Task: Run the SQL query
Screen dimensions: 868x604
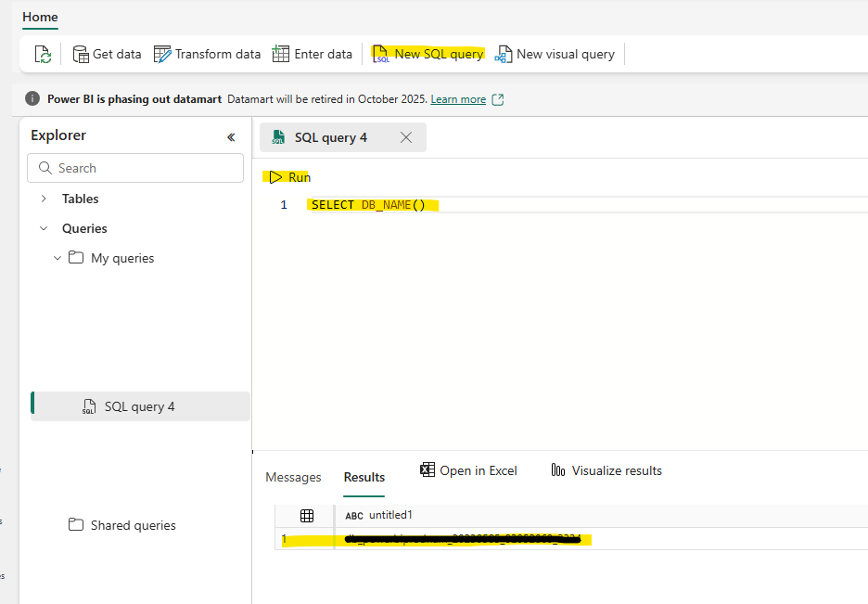Action: click(289, 177)
